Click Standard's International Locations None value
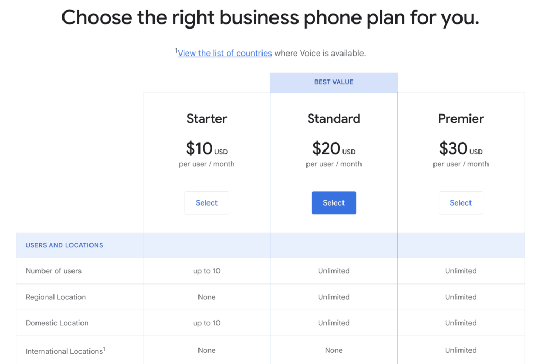The height and width of the screenshot is (364, 542). [334, 350]
